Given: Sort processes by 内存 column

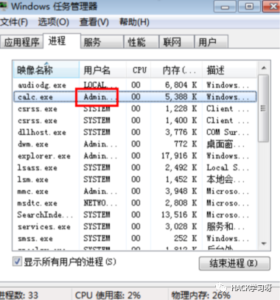Looking at the screenshot, I should (176, 70).
